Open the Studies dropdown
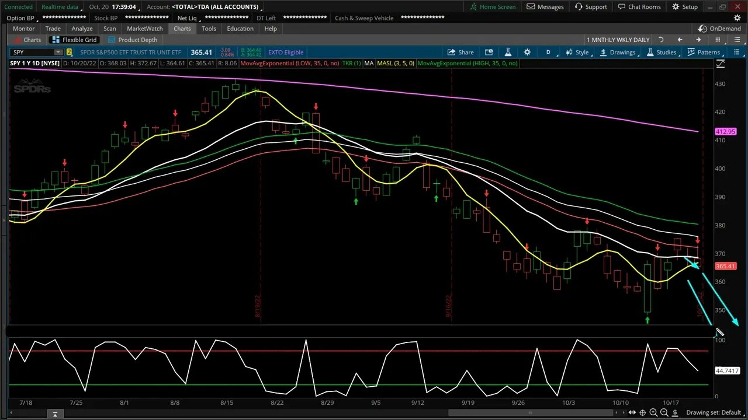 click(x=661, y=52)
